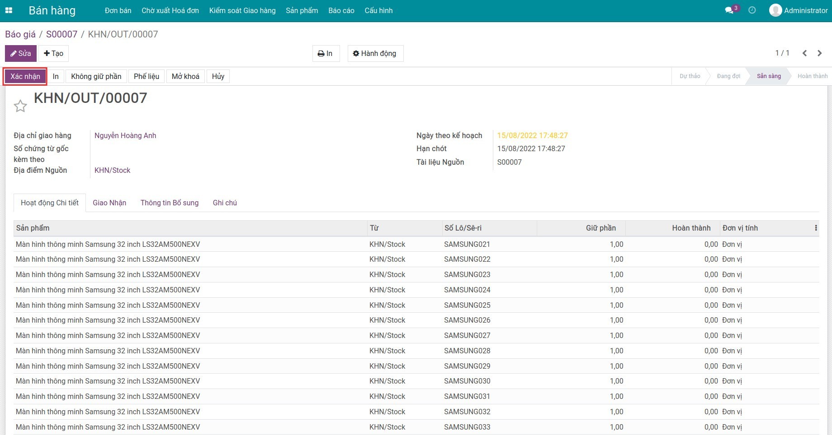
Task: Click the Hủy cancel button
Action: (218, 76)
